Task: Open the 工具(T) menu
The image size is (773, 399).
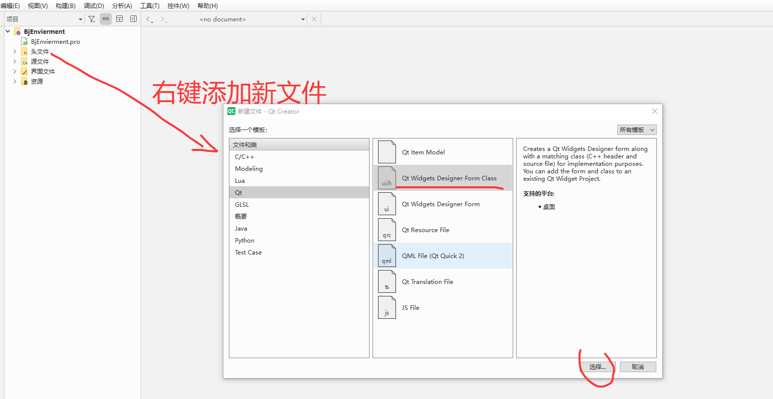Action: click(150, 5)
